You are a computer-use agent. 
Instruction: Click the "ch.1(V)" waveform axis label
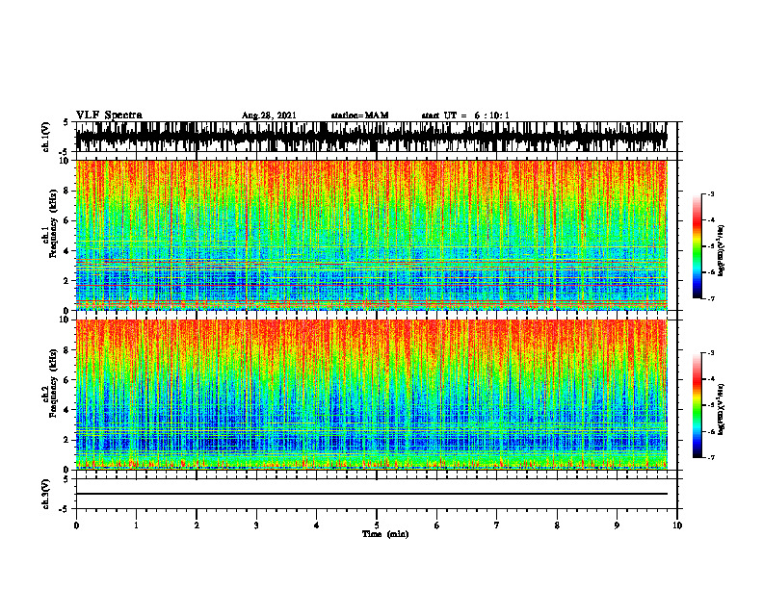pyautogui.click(x=45, y=137)
